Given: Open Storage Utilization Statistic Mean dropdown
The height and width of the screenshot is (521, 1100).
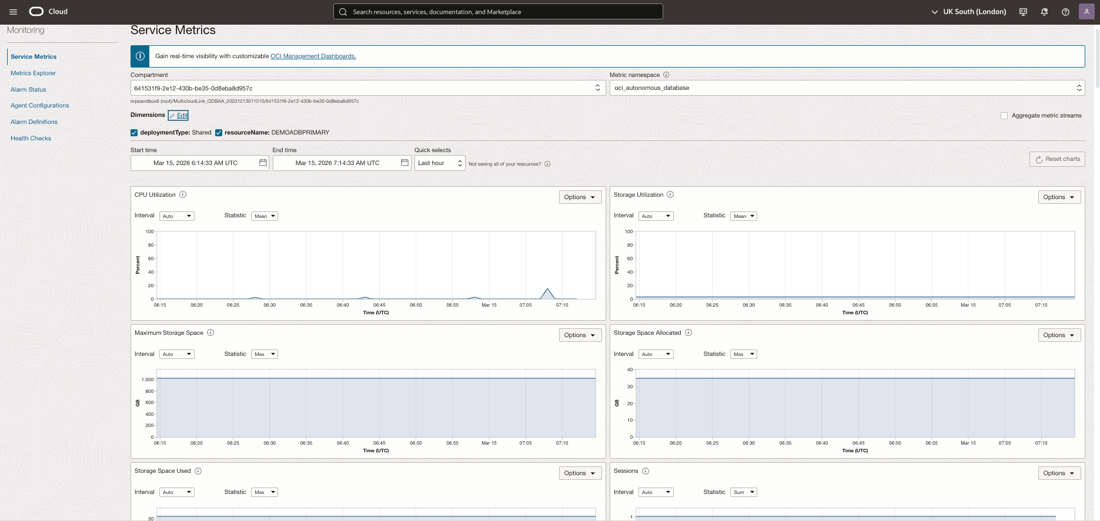Looking at the screenshot, I should tap(744, 216).
